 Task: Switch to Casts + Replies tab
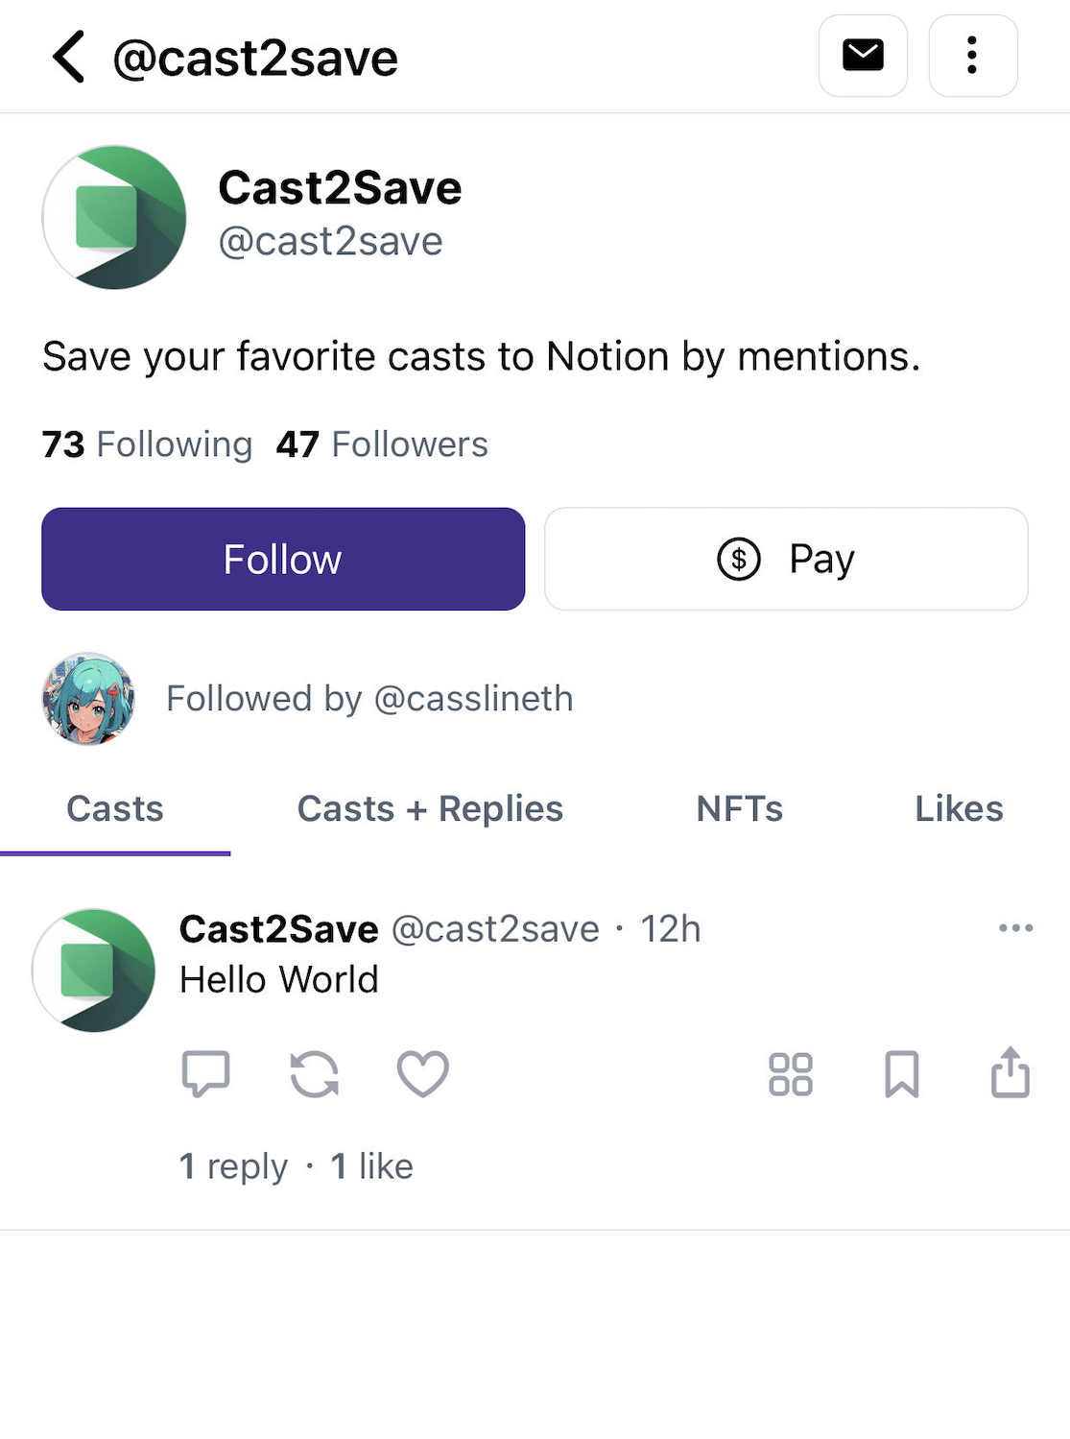coord(430,809)
